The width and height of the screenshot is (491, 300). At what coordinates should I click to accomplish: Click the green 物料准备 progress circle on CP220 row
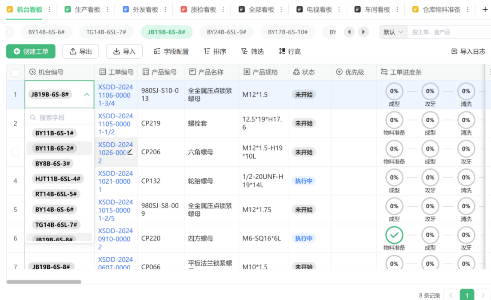[394, 235]
